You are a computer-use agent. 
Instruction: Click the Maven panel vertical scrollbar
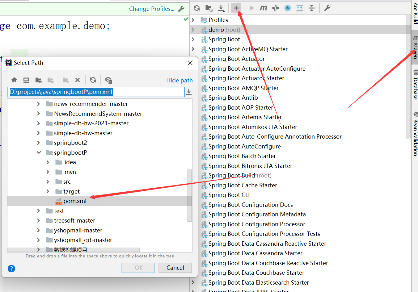click(x=408, y=77)
